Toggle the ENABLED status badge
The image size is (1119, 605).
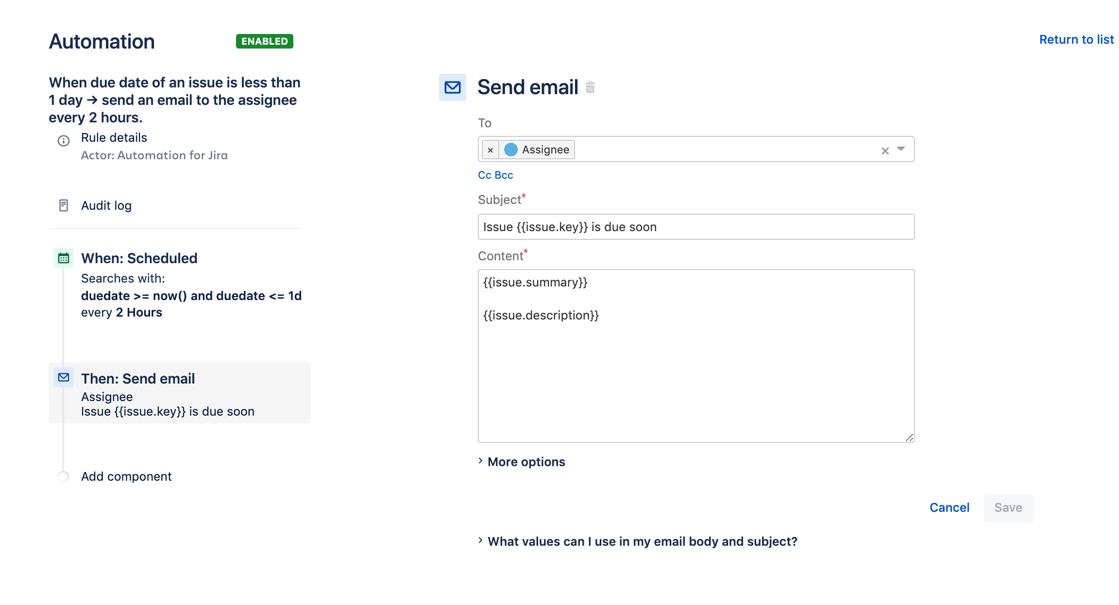click(x=264, y=41)
